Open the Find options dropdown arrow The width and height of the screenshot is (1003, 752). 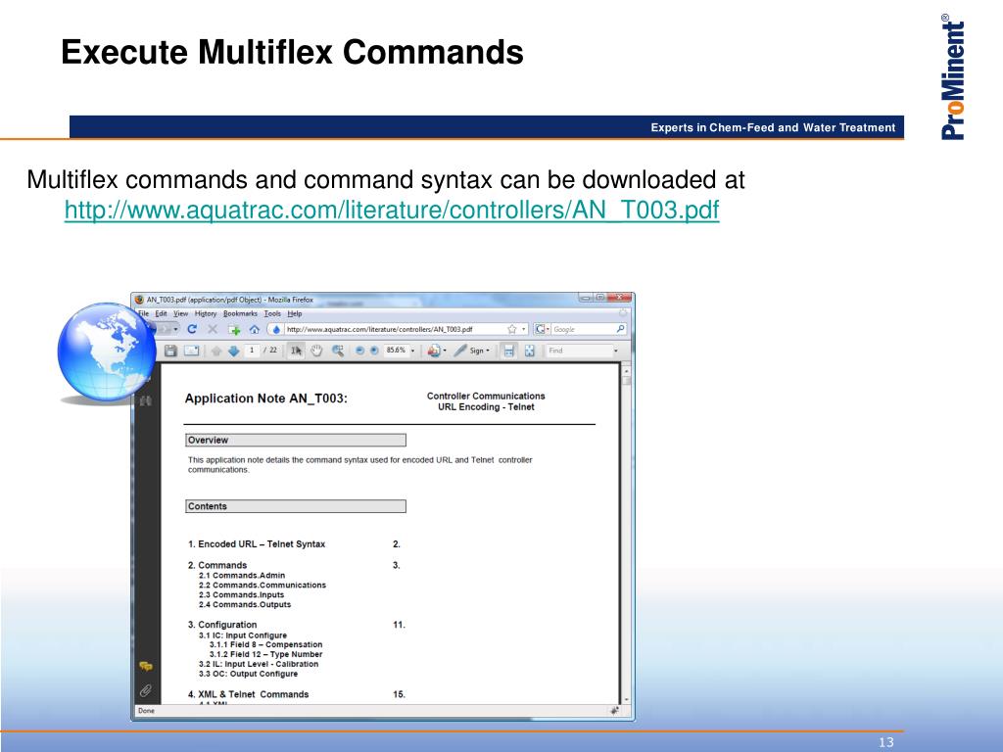tap(616, 351)
